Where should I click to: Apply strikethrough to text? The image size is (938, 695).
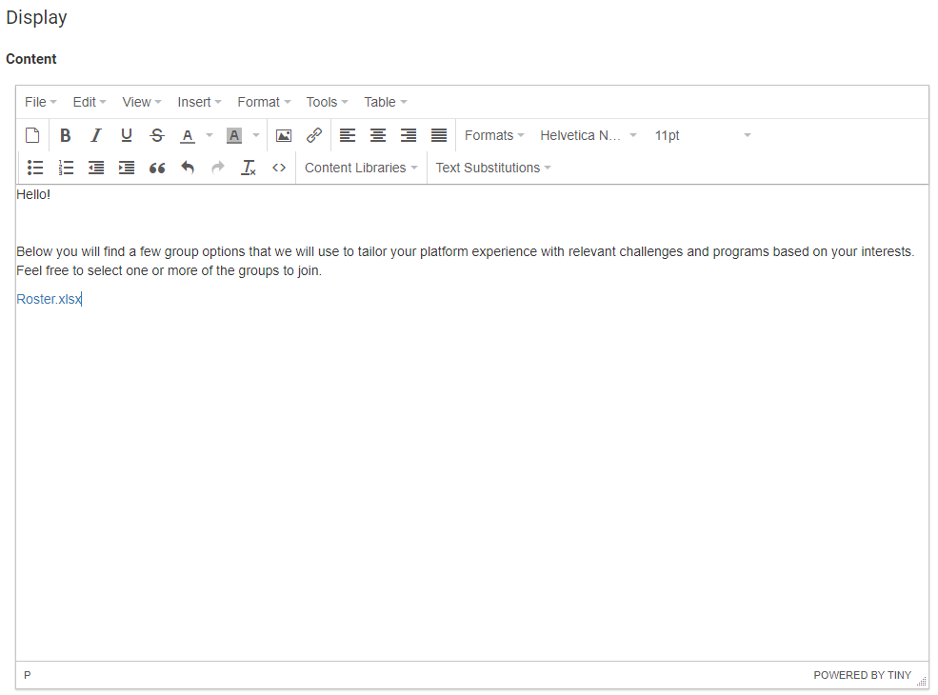[x=157, y=135]
